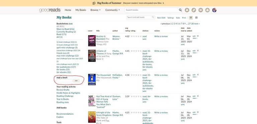Screen dimensions: 257x124
Task: Open author Dunham, Lena
Action: [116, 98]
